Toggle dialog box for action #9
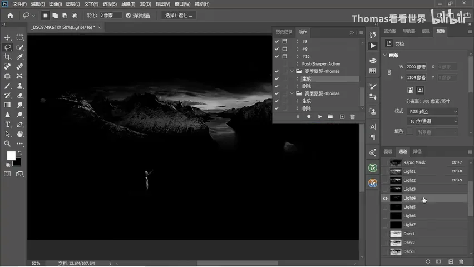The image size is (474, 267). [284, 49]
